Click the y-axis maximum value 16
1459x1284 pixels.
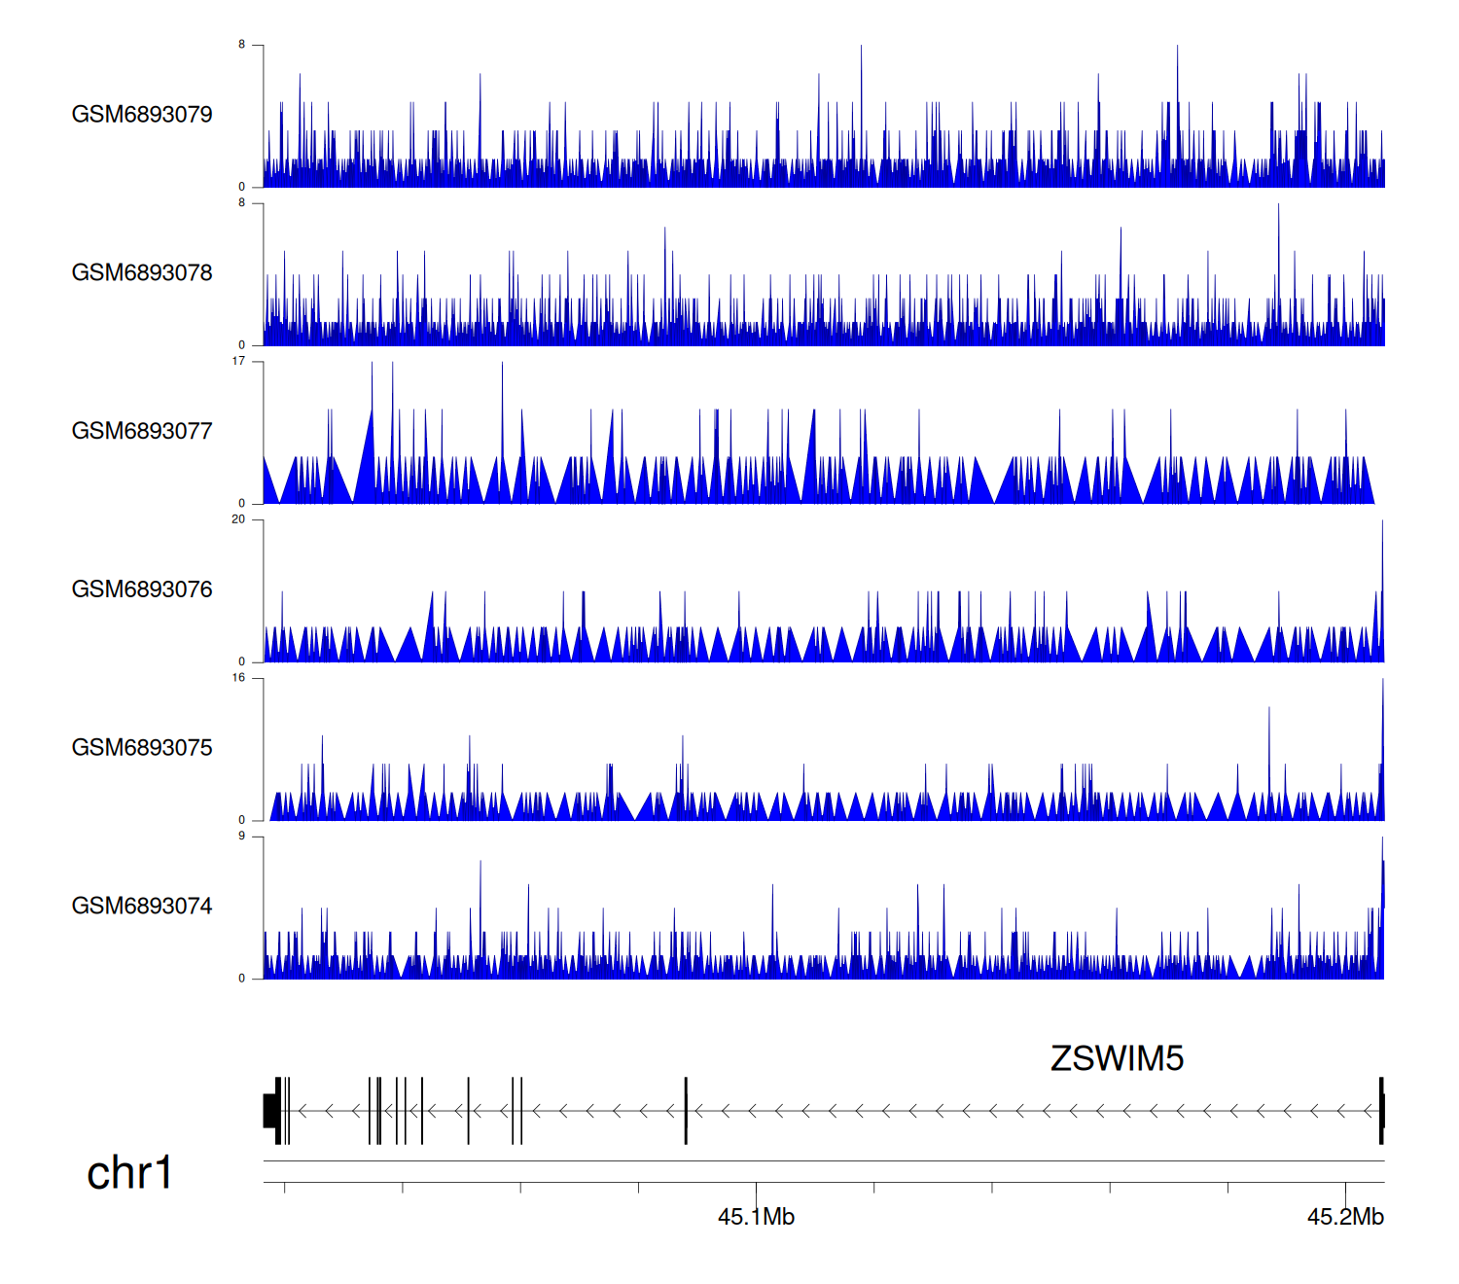pos(238,678)
